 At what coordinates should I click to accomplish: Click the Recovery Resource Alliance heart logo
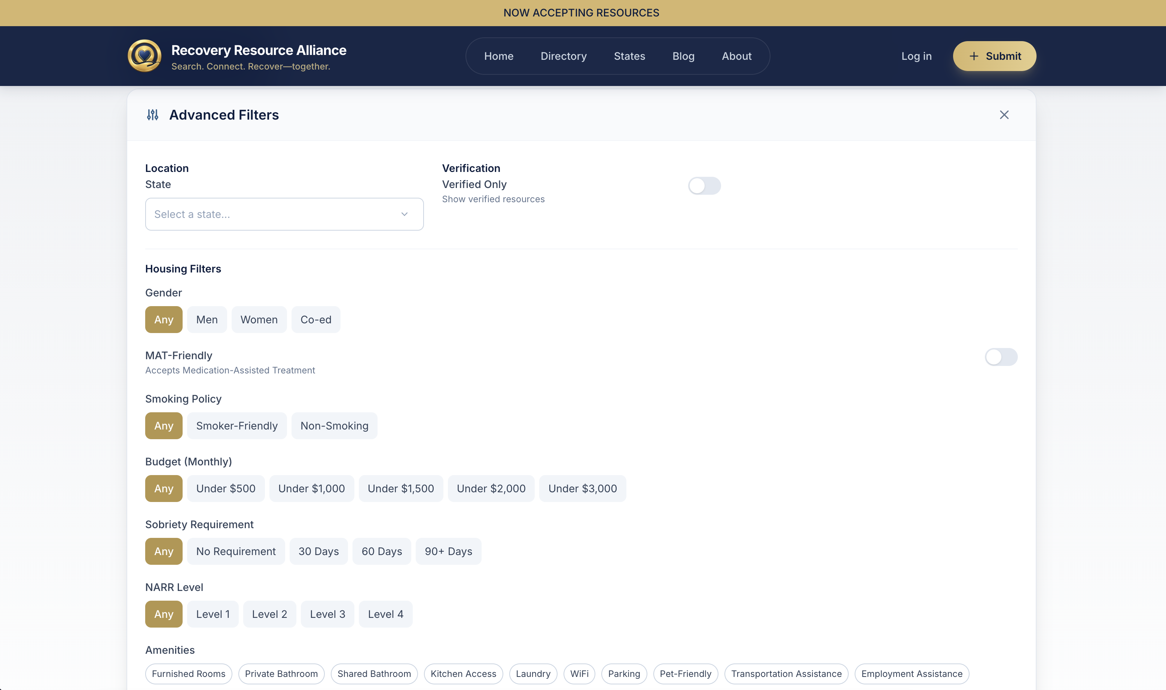(x=144, y=56)
